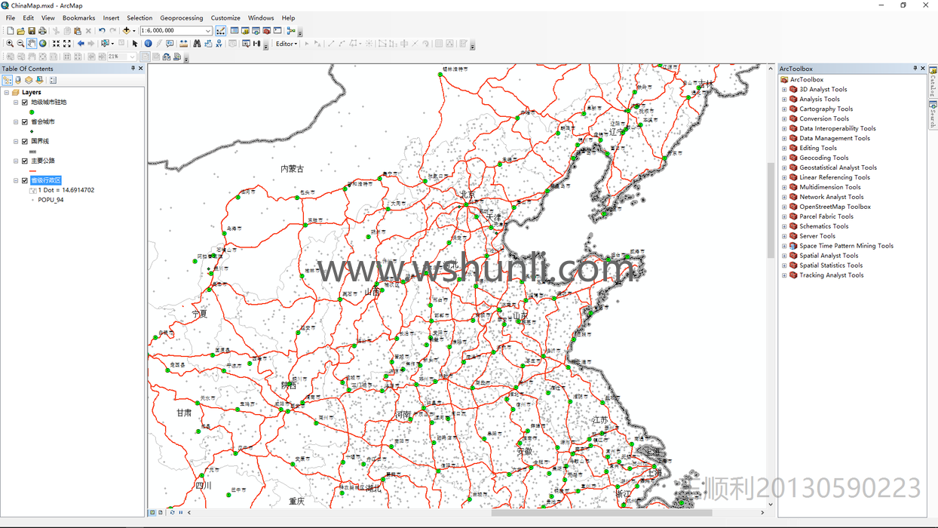
Task: Select the Identify tool
Action: click(148, 44)
